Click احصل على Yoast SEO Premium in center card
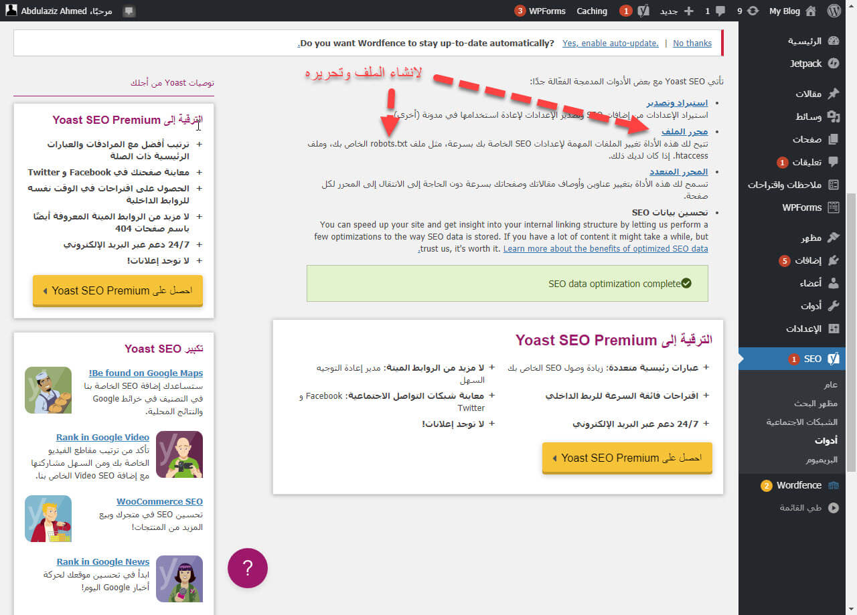Viewport: 857px width, 615px height. (x=627, y=458)
